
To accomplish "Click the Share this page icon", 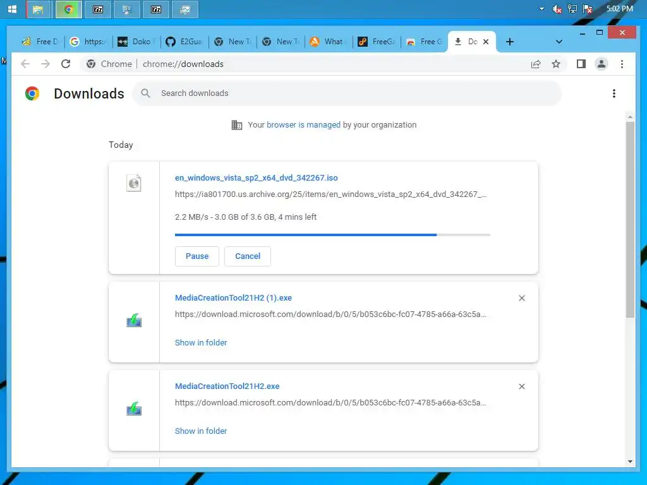I will click(536, 64).
